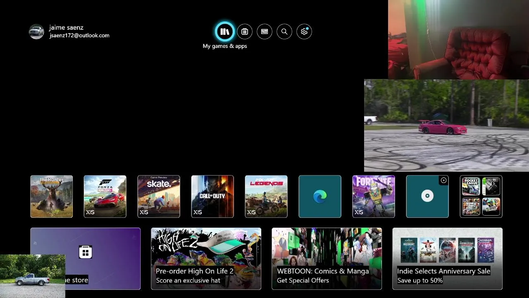Select jsaenz172@outlook.com account text
The width and height of the screenshot is (529, 298).
tap(79, 36)
